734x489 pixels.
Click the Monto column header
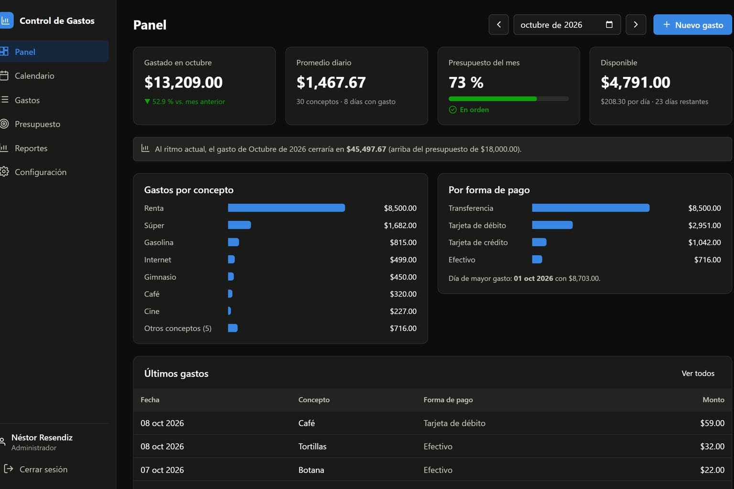[713, 400]
